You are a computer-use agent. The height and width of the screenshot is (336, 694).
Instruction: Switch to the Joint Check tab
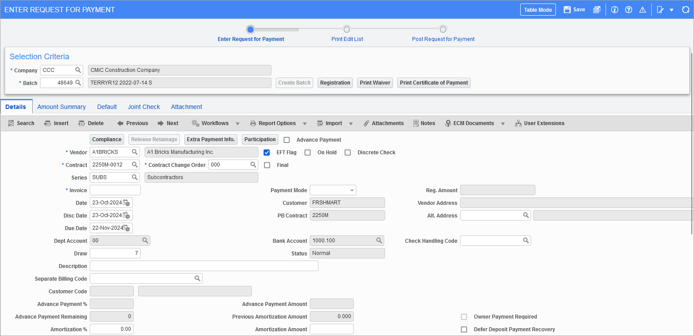tap(144, 107)
